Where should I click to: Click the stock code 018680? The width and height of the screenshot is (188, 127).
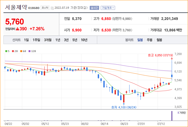(34, 8)
